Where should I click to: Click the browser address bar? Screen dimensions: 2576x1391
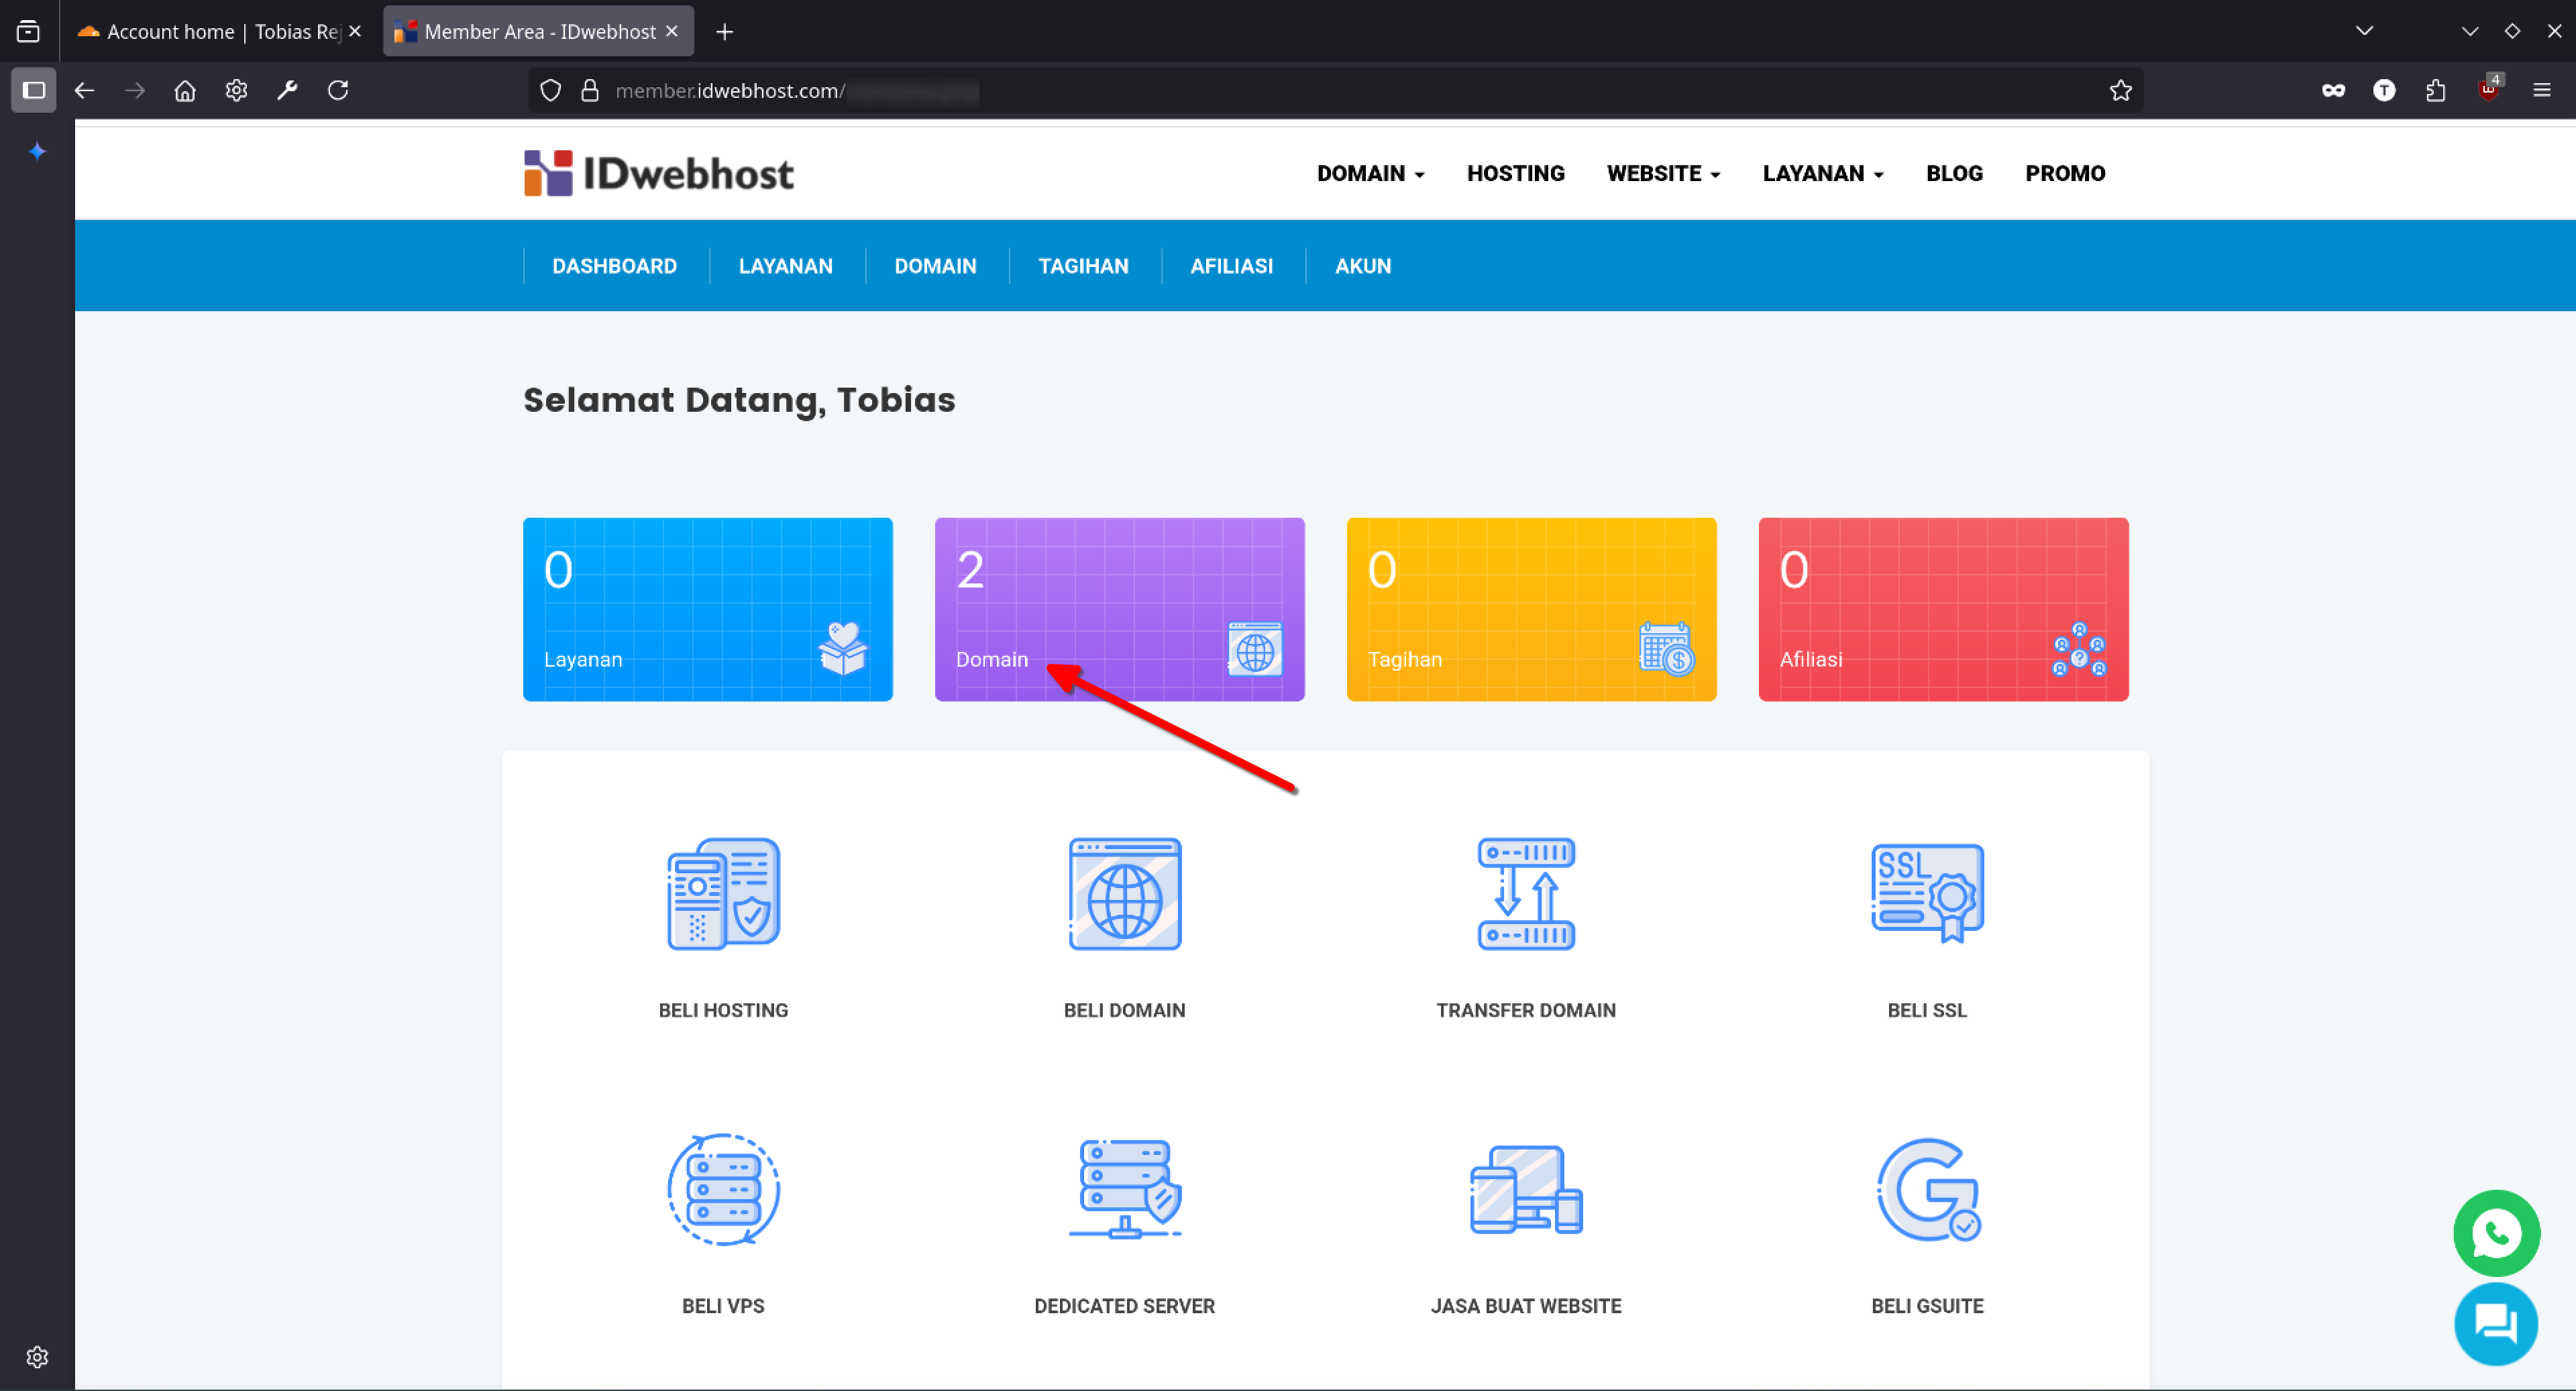point(1300,91)
